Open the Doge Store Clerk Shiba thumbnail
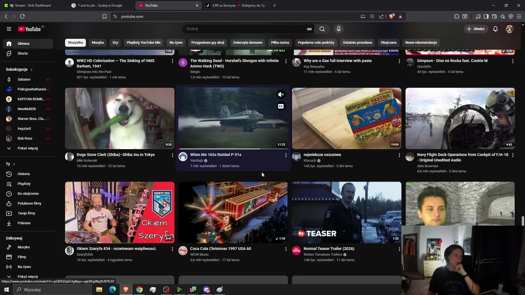The image size is (525, 295). point(120,118)
